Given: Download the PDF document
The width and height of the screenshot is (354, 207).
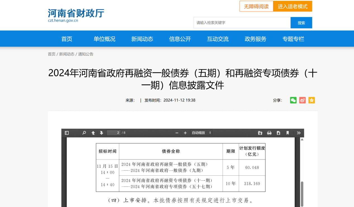Looking at the screenshot, I should pos(278,133).
